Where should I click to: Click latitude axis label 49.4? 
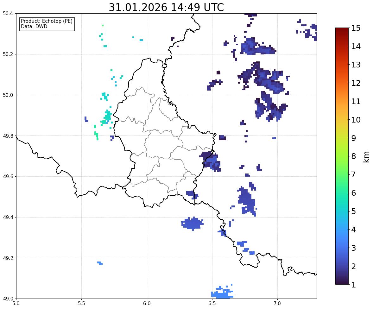pos(8,218)
